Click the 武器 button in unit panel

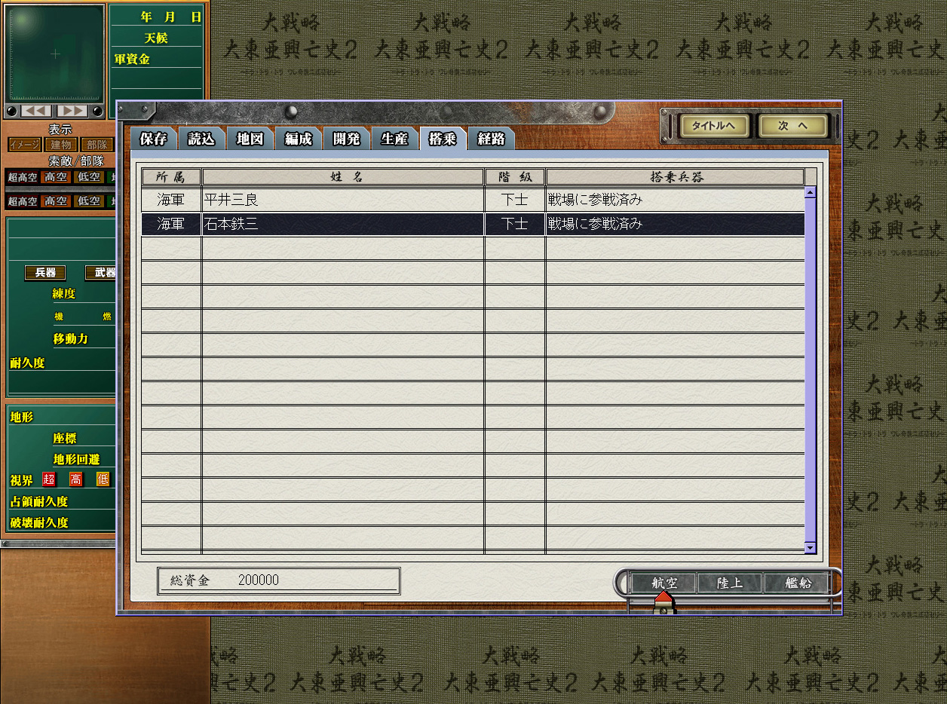[102, 273]
